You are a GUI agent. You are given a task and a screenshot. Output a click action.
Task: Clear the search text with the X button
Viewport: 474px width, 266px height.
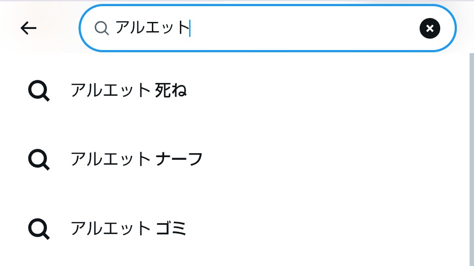[x=430, y=29]
